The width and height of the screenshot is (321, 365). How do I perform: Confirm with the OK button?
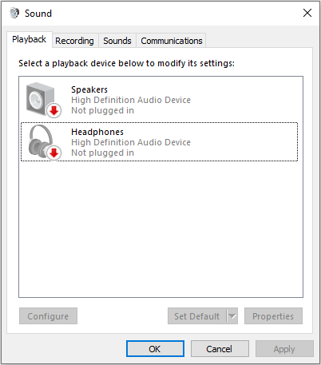pyautogui.click(x=155, y=349)
